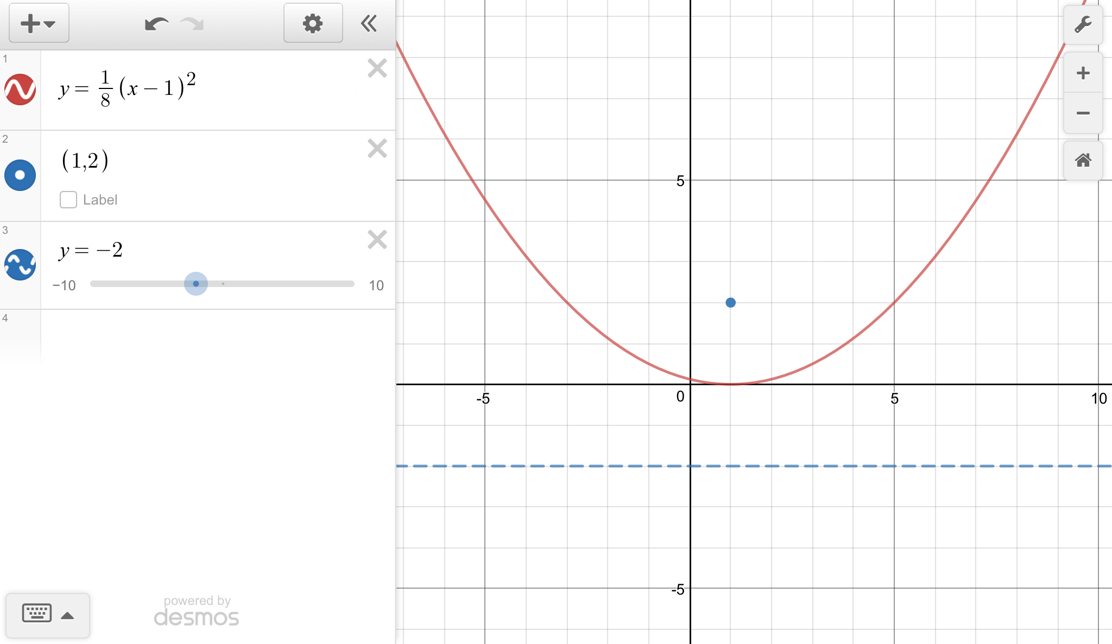Viewport: 1112px width, 644px height.
Task: Hide the dashed line expression
Action: click(20, 265)
